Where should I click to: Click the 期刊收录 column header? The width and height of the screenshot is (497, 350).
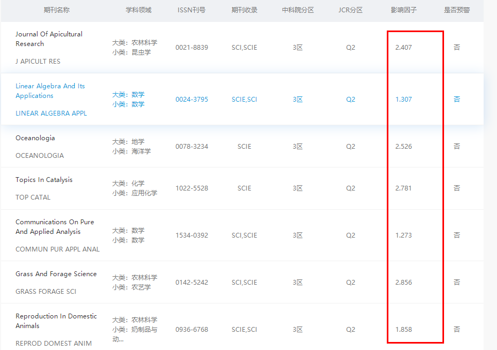(244, 10)
